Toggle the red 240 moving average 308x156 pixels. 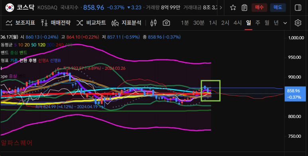pyautogui.click(x=59, y=45)
